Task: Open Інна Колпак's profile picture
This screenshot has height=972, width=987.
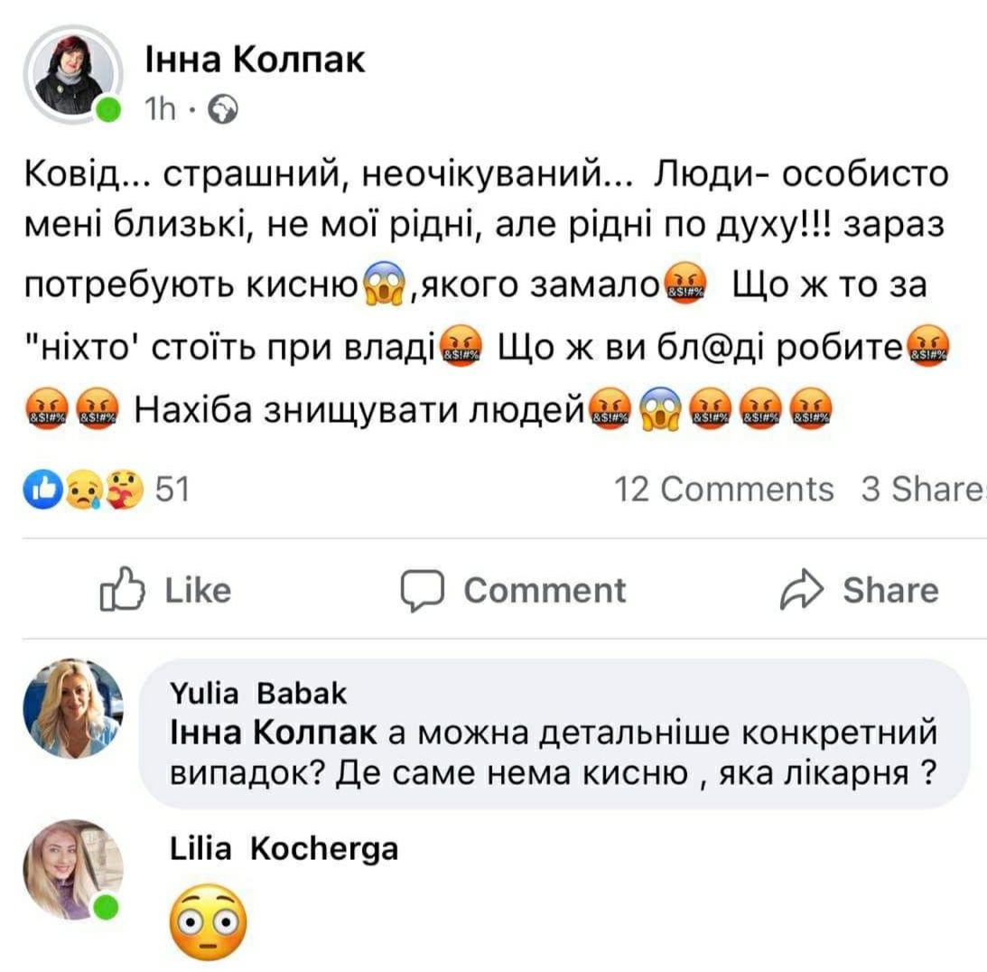Action: point(74,74)
